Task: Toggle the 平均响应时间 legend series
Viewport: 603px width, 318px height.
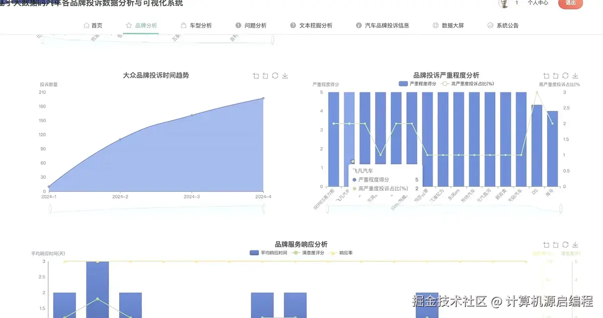Action: [268, 253]
